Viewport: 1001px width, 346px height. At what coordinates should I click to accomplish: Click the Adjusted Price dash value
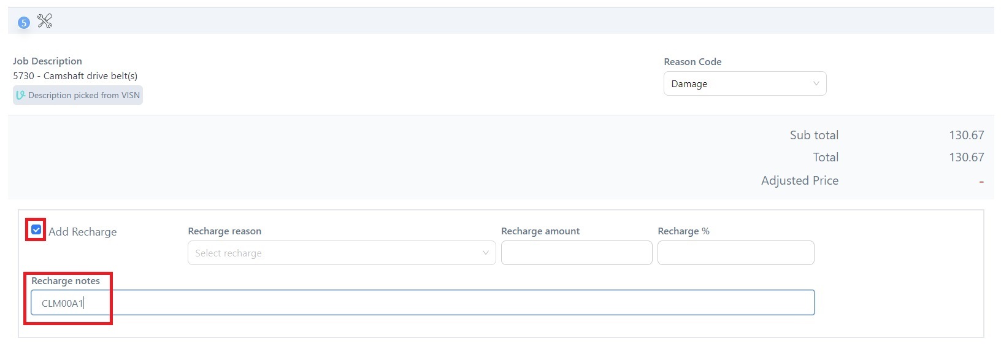point(981,182)
